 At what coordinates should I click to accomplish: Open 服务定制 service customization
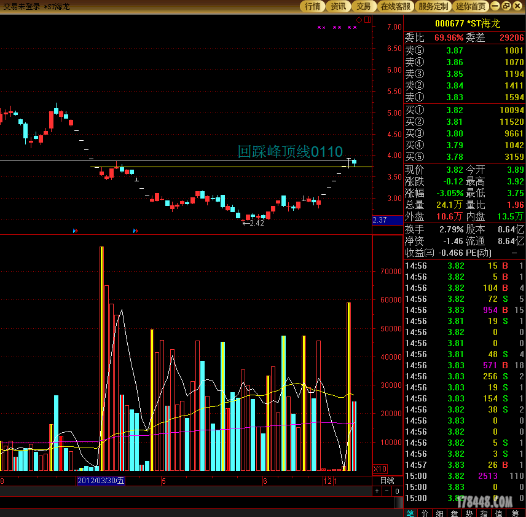point(433,6)
